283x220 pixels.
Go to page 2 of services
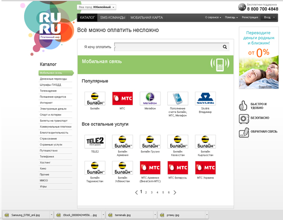coord(146,192)
